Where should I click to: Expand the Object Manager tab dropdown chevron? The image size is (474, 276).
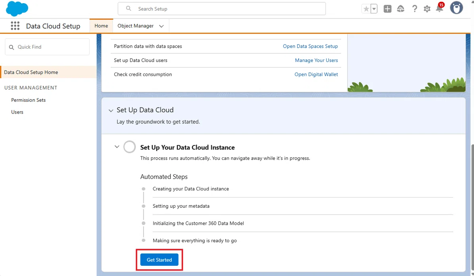[161, 26]
